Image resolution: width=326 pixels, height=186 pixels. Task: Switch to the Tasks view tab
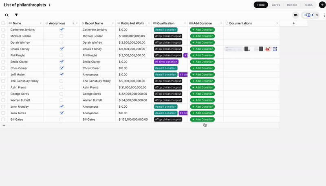308,5
